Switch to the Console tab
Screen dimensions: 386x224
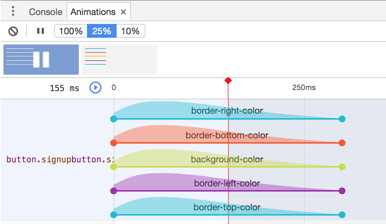pos(45,12)
